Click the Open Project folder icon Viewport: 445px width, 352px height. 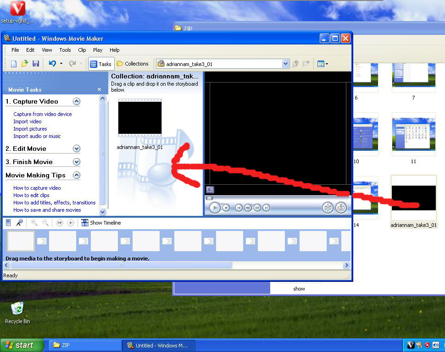[25, 64]
